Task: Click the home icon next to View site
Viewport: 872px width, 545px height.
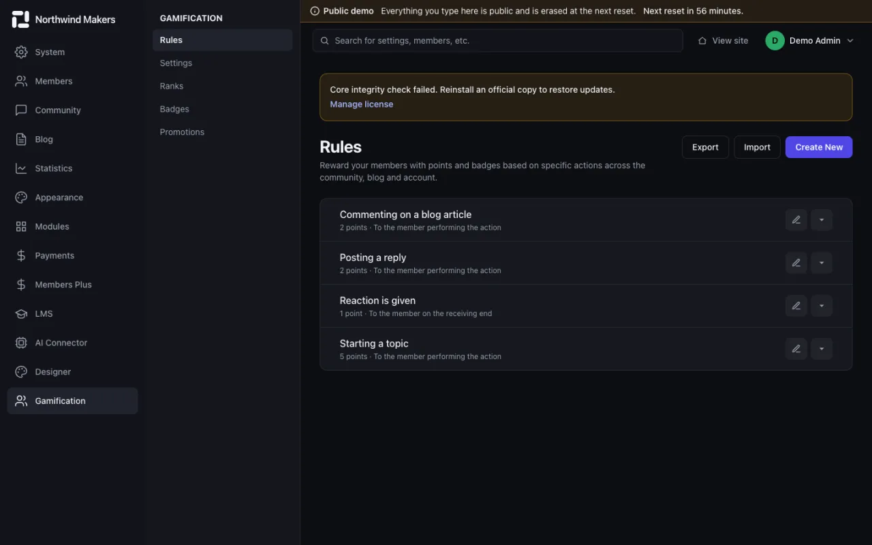Action: 702,41
